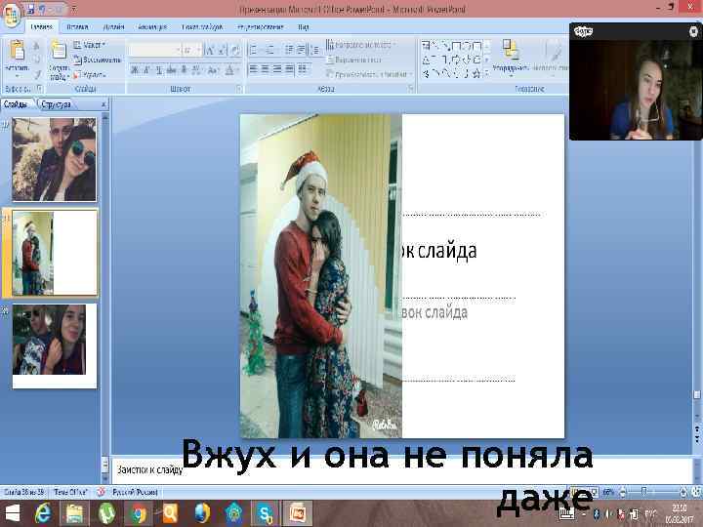Click the Columns icon in paragraph group
This screenshot has height=527, width=703.
[304, 69]
